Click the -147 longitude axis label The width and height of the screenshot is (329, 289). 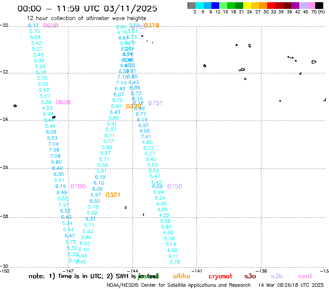point(68,271)
